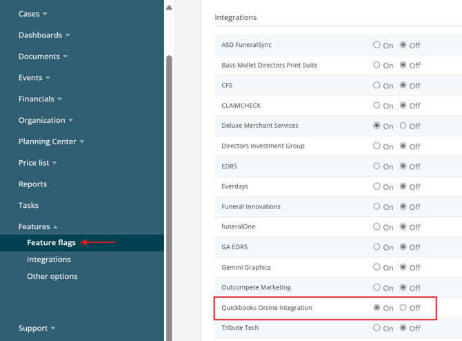Open the Dashboards dropdown menu
The image size is (462, 341).
[43, 35]
